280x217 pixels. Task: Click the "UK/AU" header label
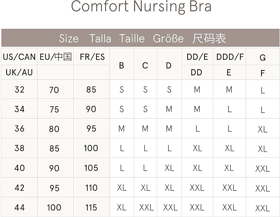(x=19, y=72)
